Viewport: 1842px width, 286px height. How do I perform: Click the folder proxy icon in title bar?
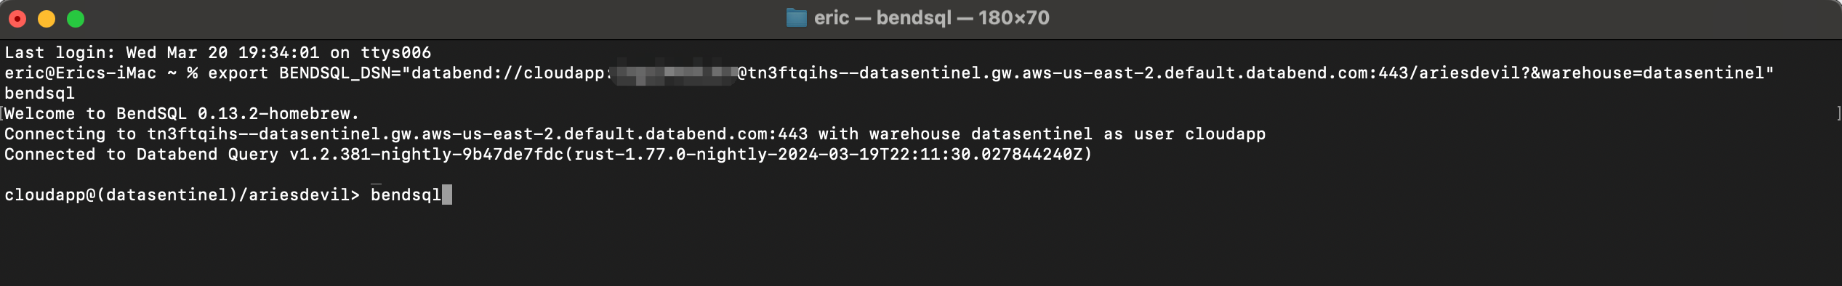coord(796,18)
